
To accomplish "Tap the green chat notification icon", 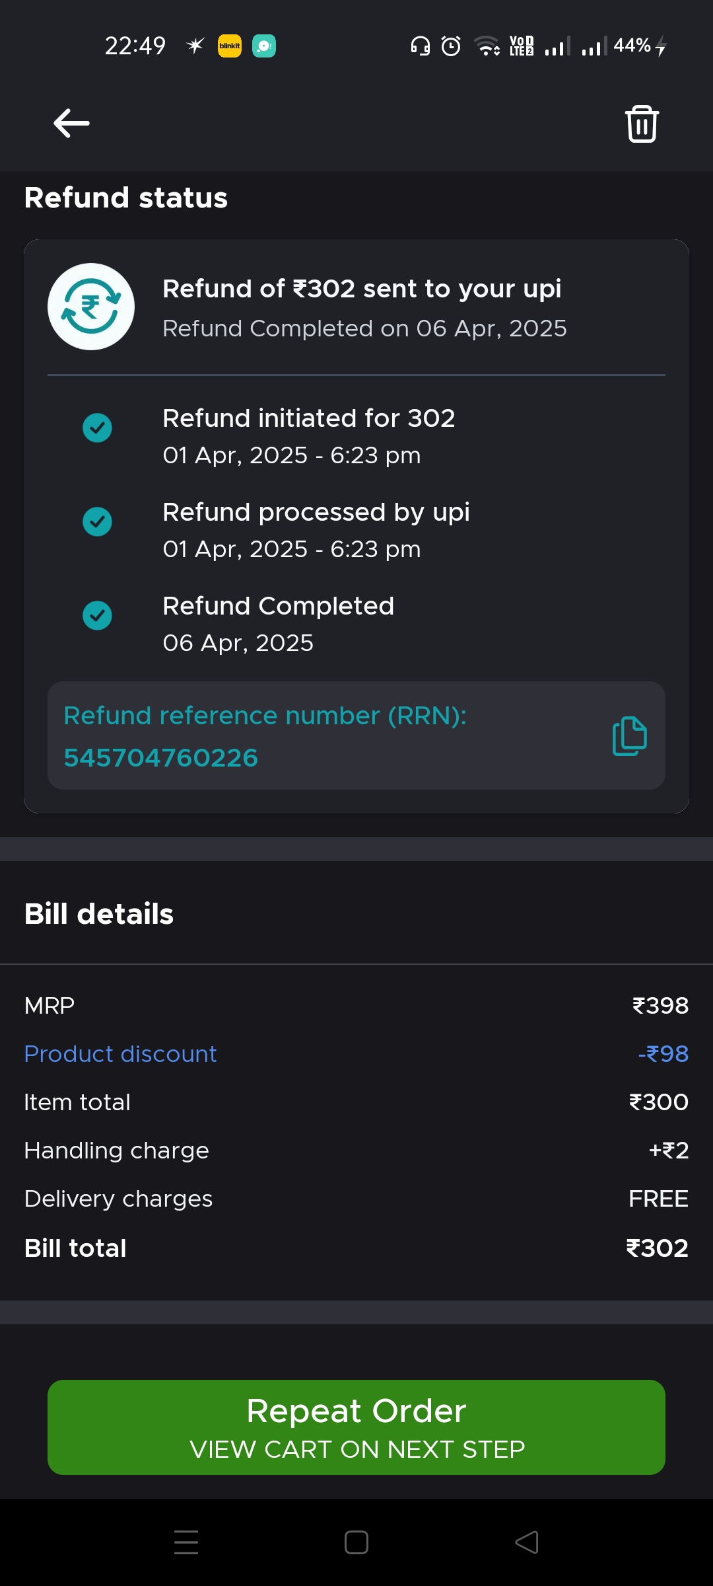I will (x=264, y=46).
